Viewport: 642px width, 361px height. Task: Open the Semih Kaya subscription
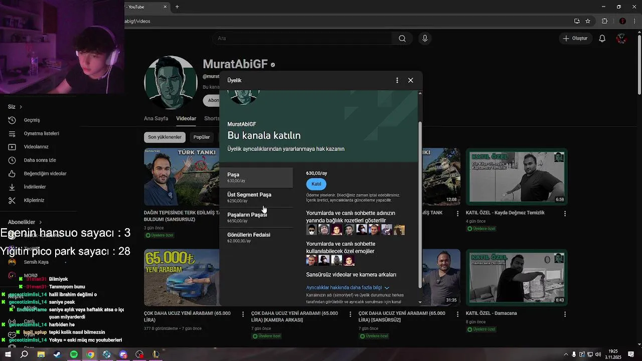coord(36,262)
